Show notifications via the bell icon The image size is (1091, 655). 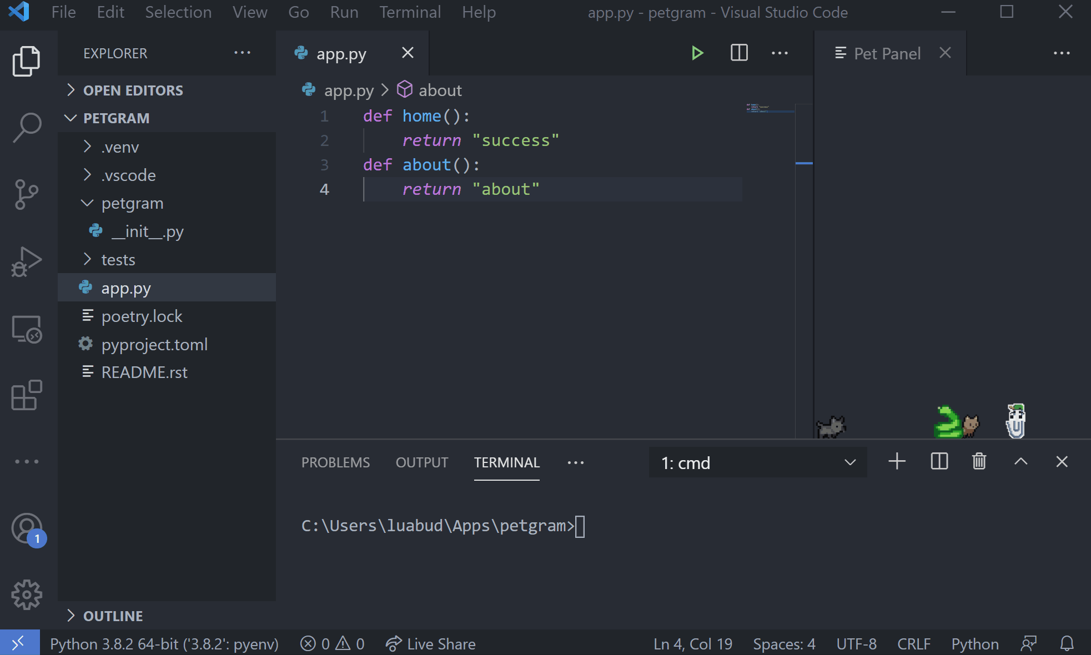pos(1067,643)
